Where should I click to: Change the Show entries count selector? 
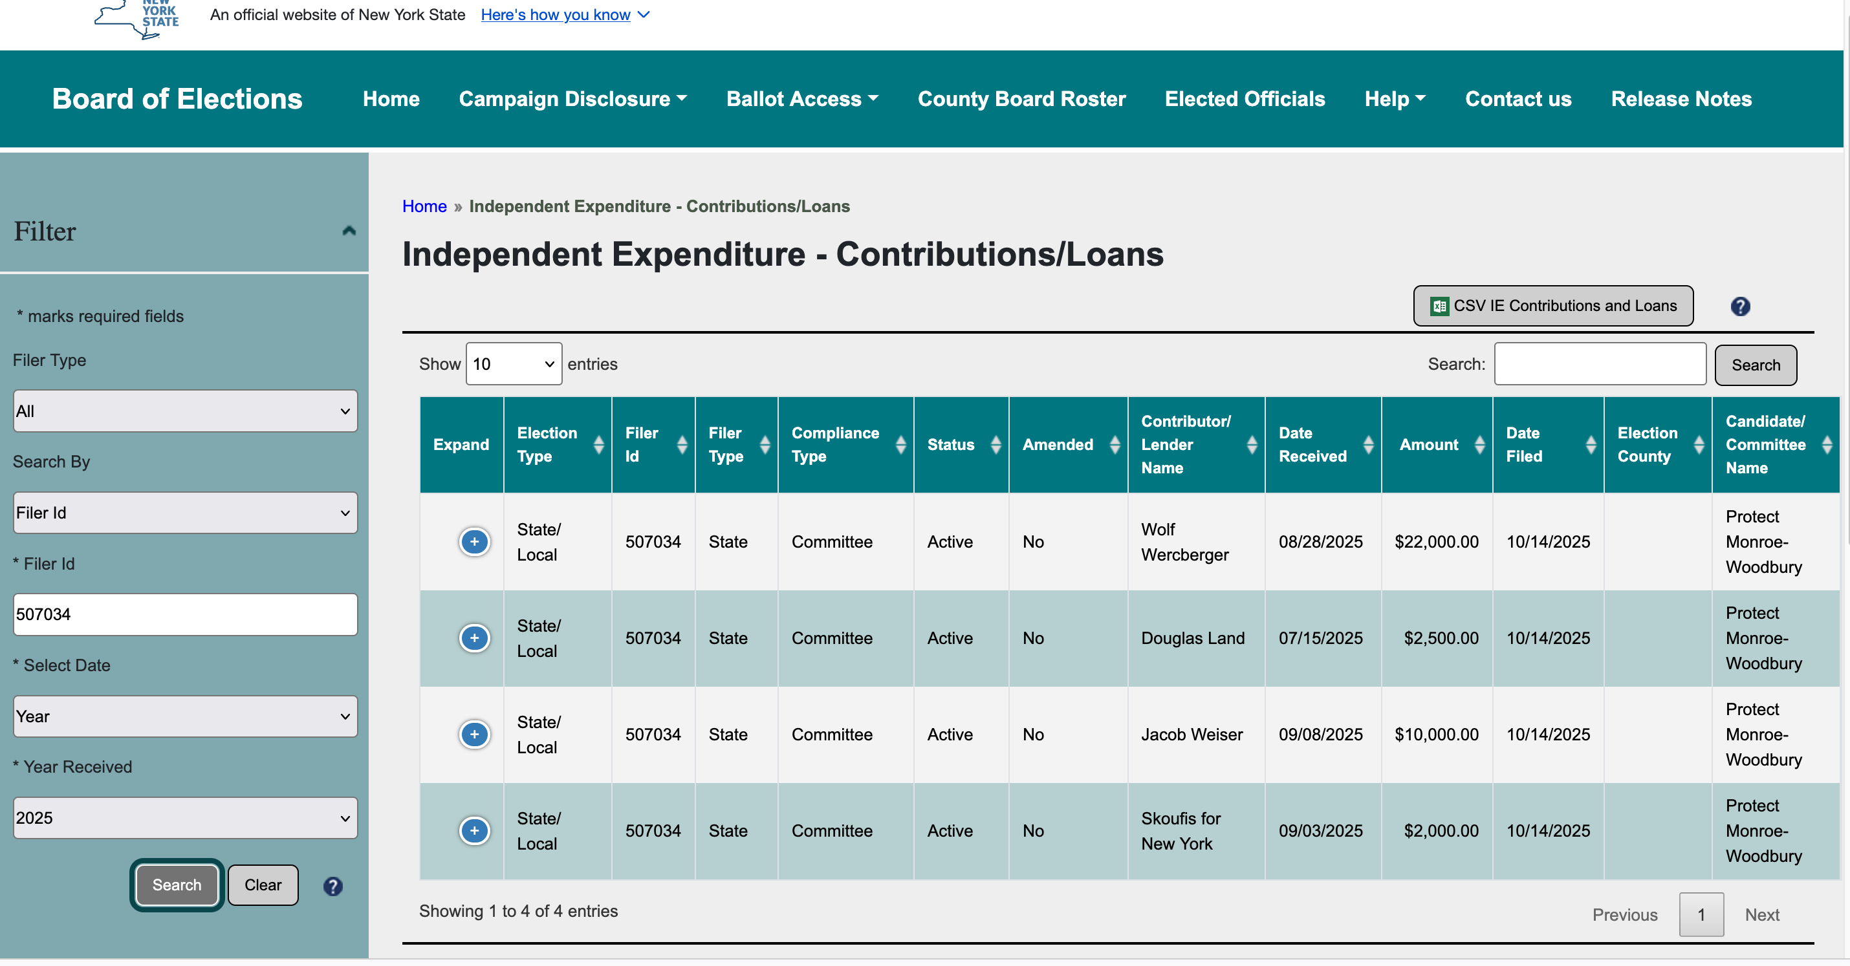click(514, 364)
